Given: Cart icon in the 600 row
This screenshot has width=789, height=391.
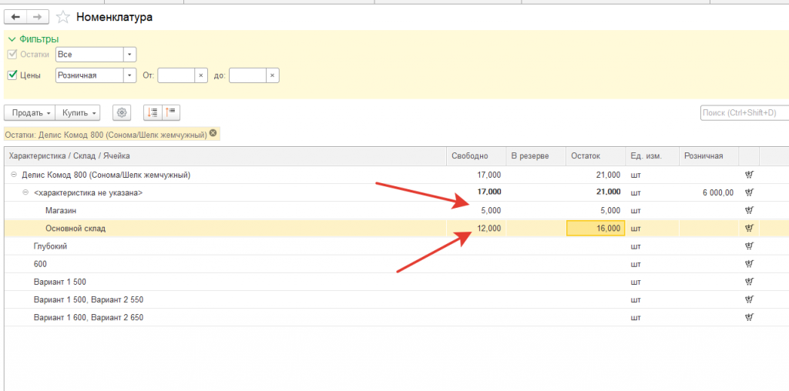Looking at the screenshot, I should click(749, 264).
